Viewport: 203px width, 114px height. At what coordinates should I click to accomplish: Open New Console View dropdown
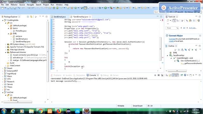coord(193,75)
